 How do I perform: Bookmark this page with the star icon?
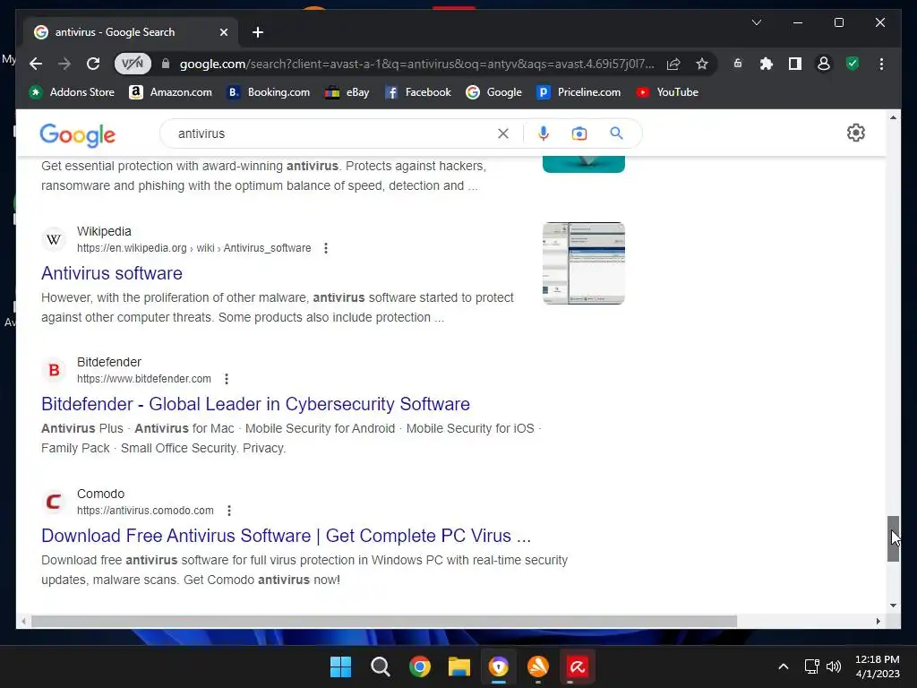pyautogui.click(x=702, y=64)
